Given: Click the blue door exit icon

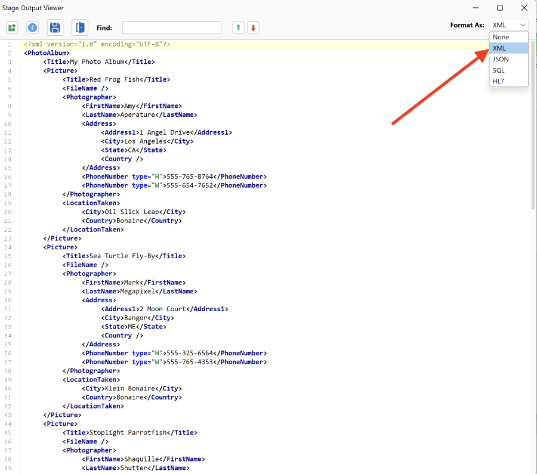Looking at the screenshot, I should coord(80,27).
